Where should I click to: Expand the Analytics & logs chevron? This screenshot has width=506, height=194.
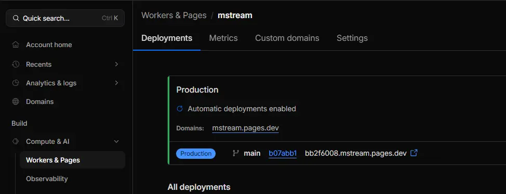[x=116, y=83]
